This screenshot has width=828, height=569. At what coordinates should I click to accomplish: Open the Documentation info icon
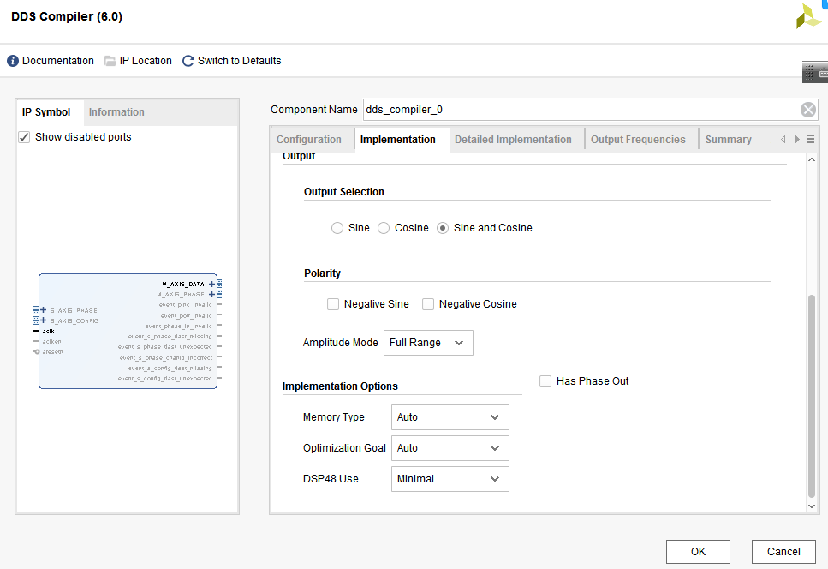[13, 61]
